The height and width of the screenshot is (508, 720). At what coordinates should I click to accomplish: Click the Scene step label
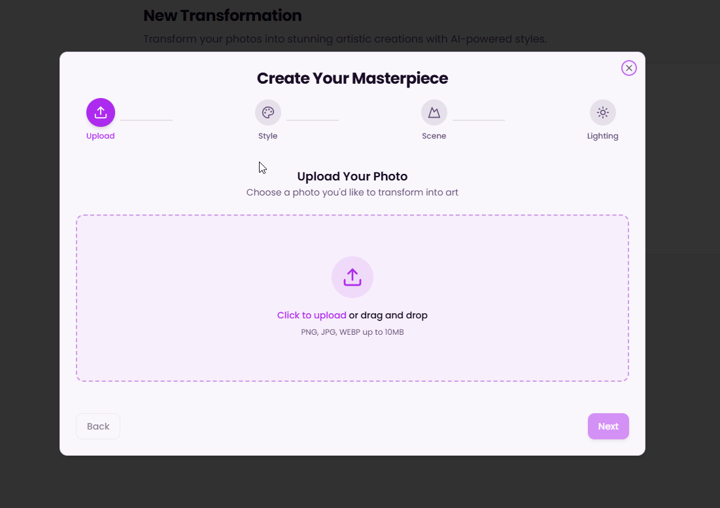coord(434,136)
